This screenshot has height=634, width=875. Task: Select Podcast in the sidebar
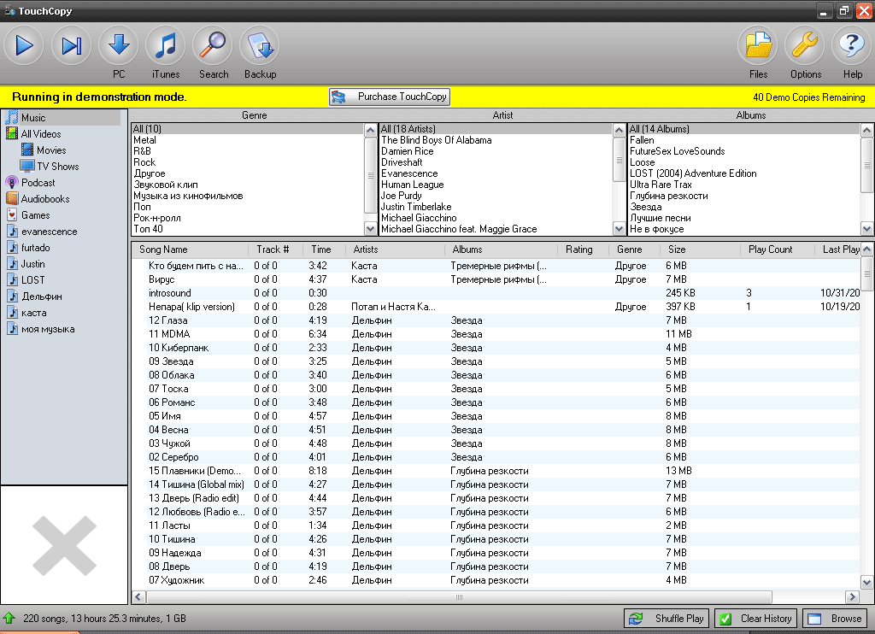38,183
